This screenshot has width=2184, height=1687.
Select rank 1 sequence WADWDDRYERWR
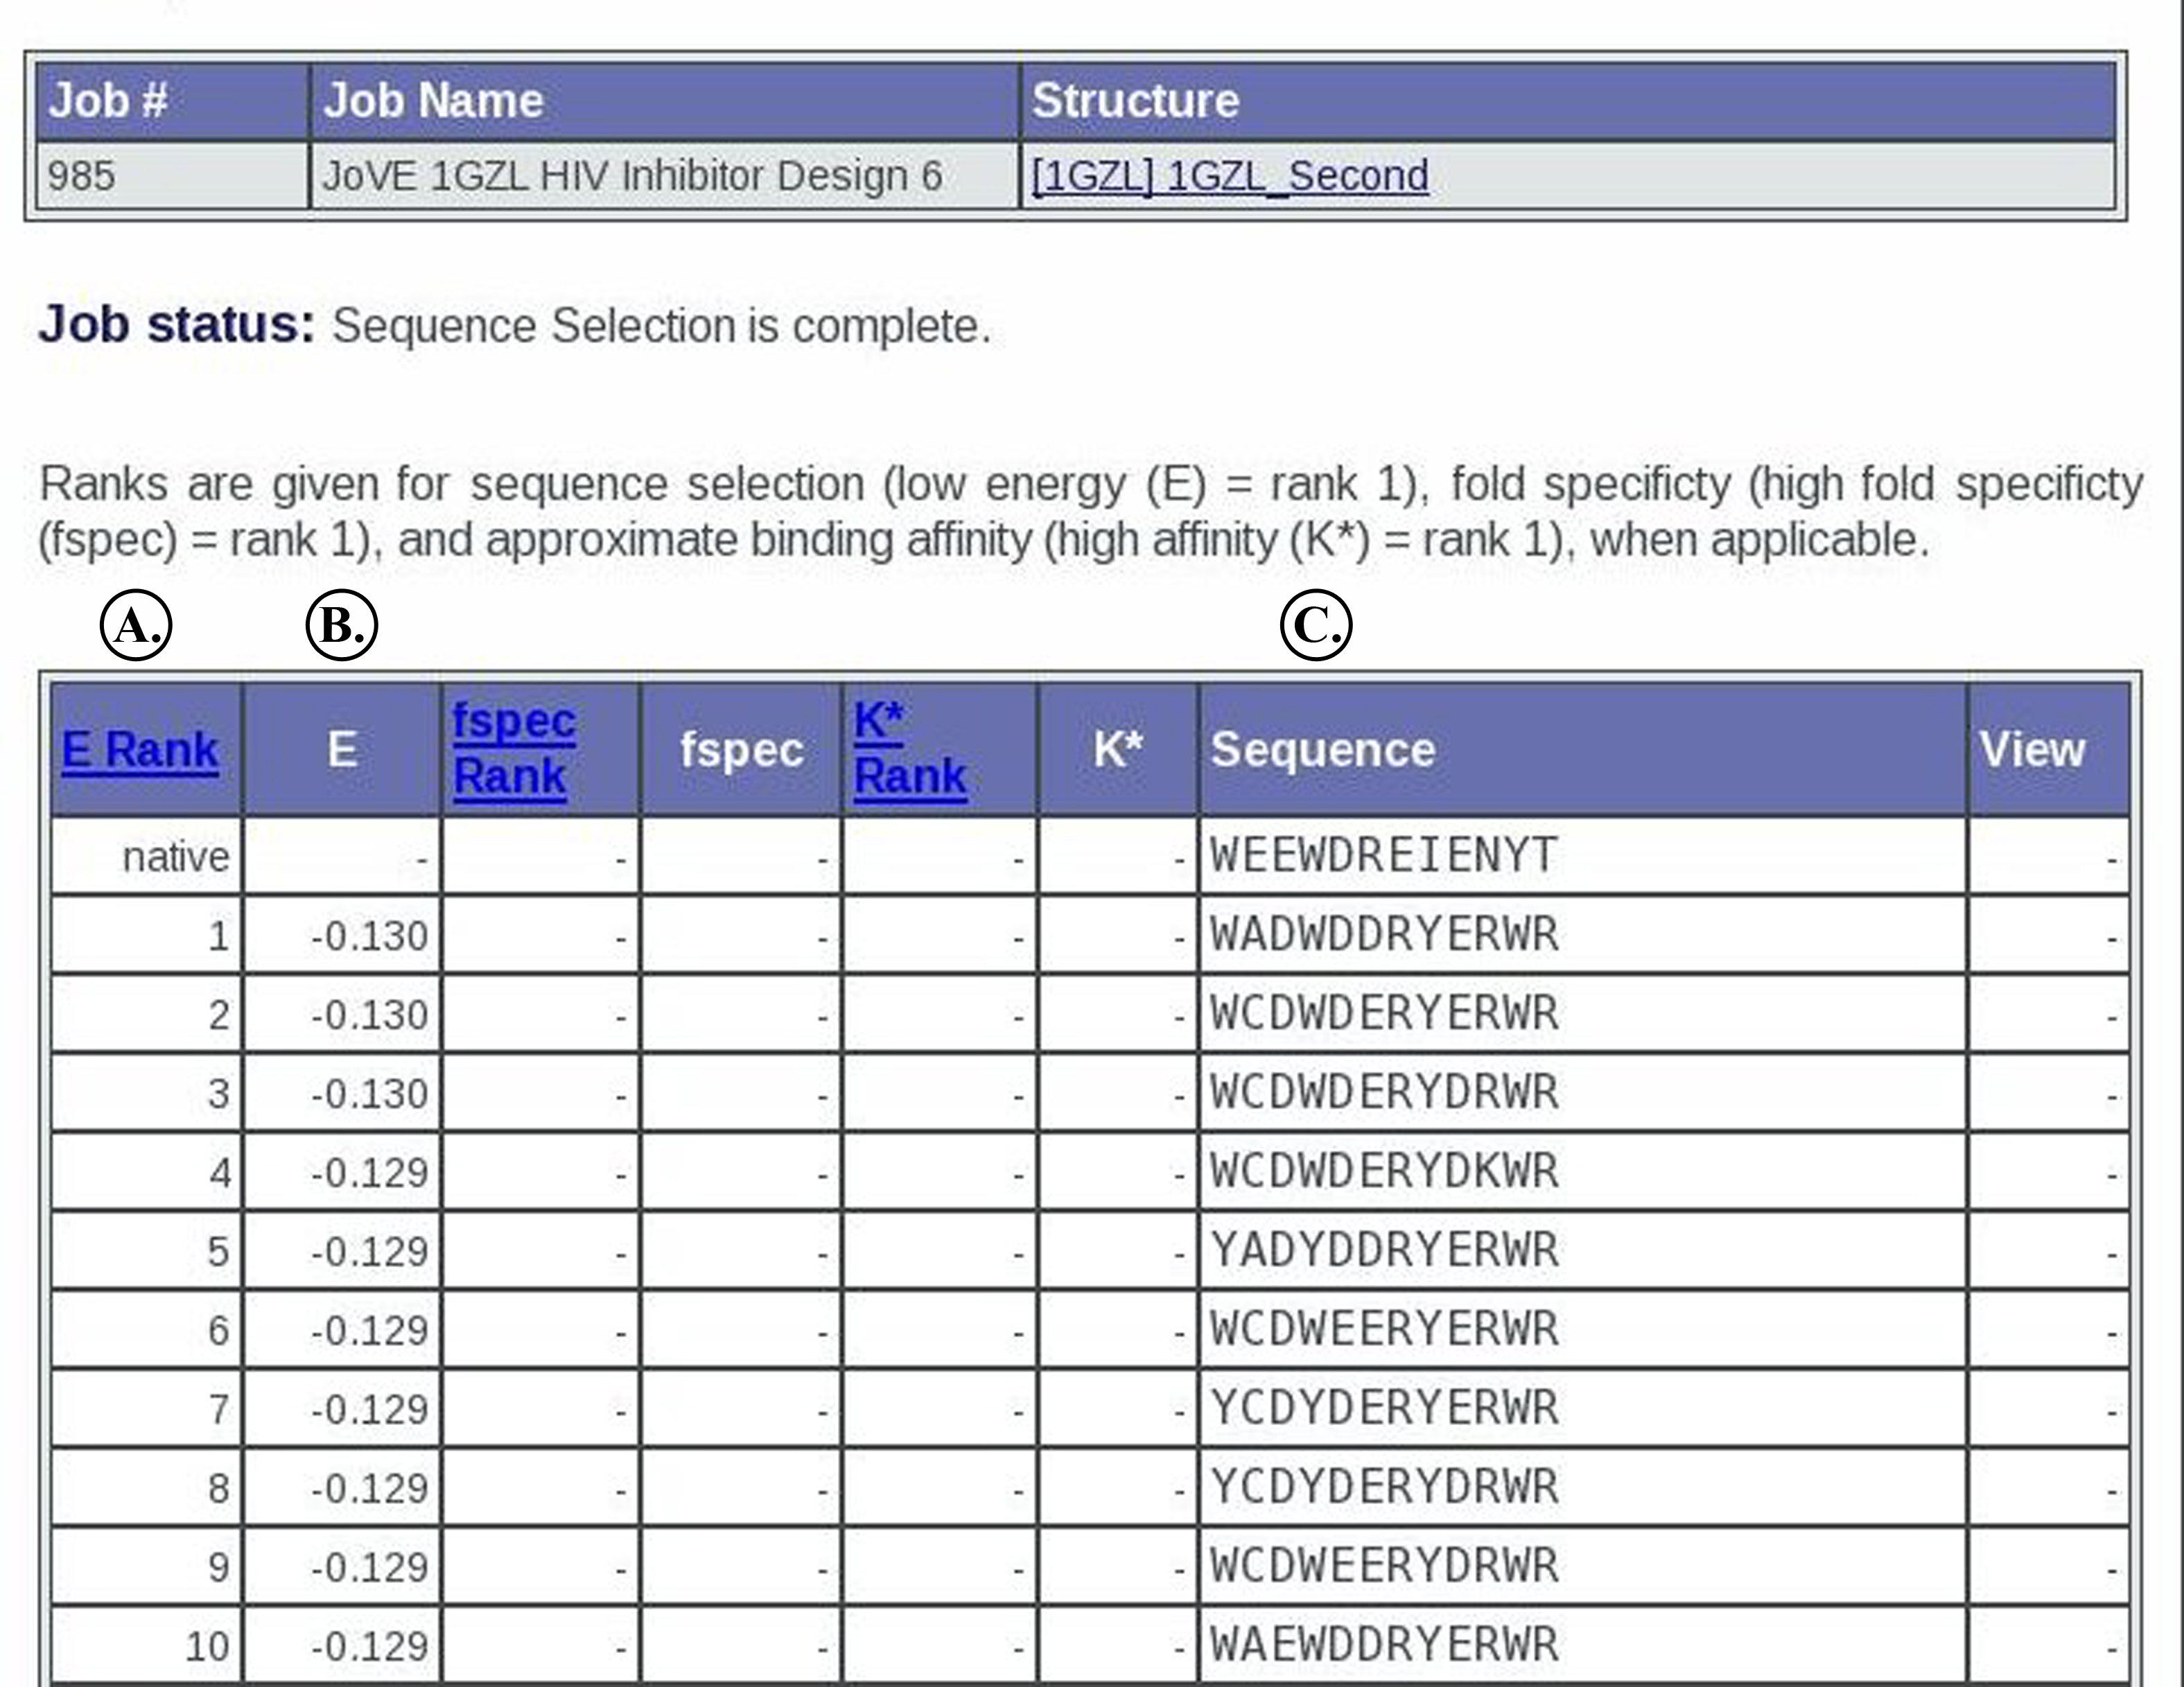(x=1383, y=935)
